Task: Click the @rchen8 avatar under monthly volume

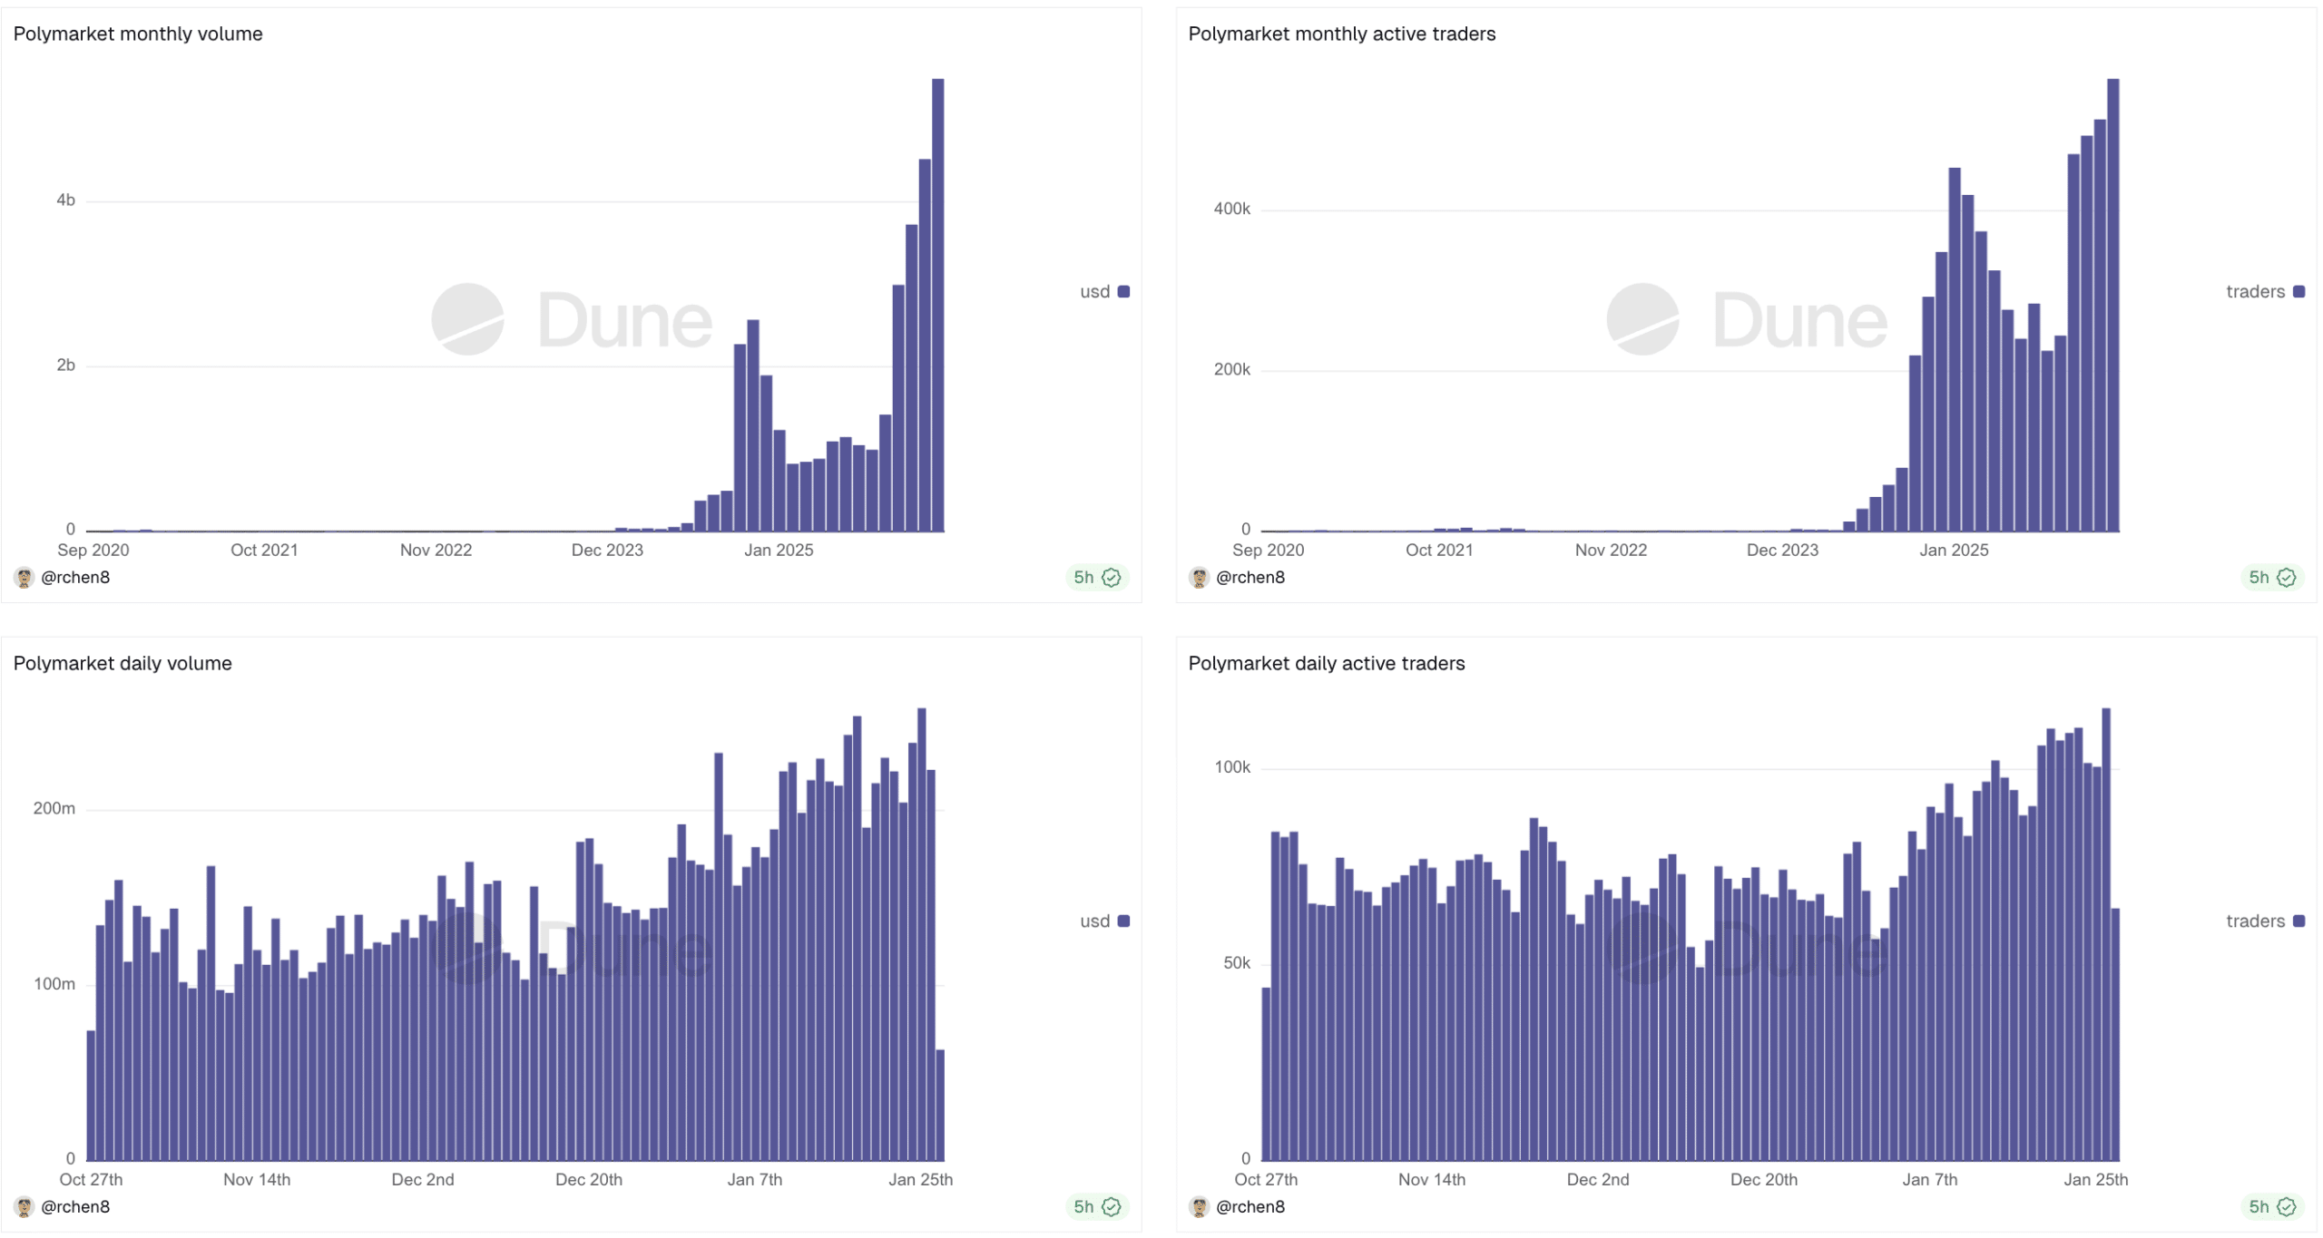Action: [25, 578]
